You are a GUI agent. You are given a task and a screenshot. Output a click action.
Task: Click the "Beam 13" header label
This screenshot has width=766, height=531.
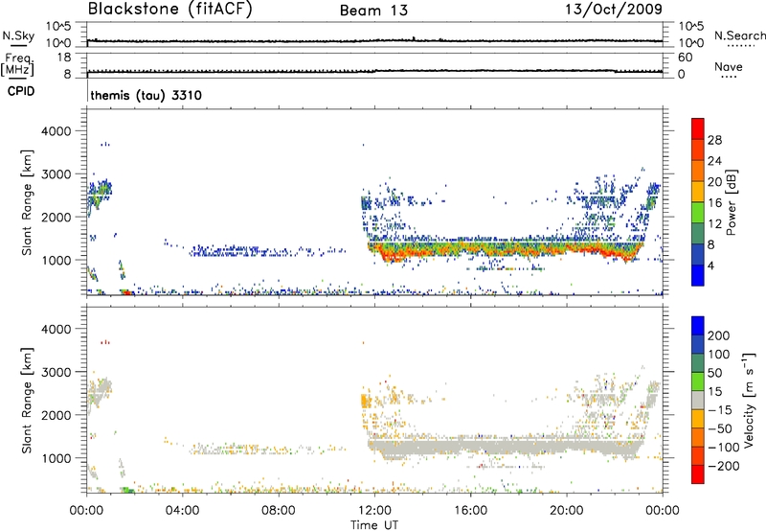point(373,11)
